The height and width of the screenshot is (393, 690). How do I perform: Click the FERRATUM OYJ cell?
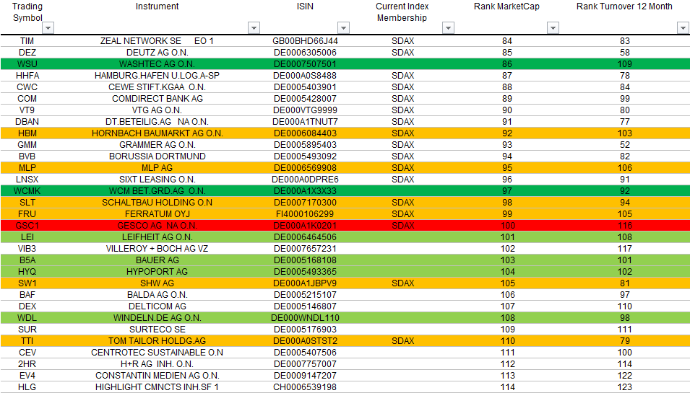coord(157,214)
